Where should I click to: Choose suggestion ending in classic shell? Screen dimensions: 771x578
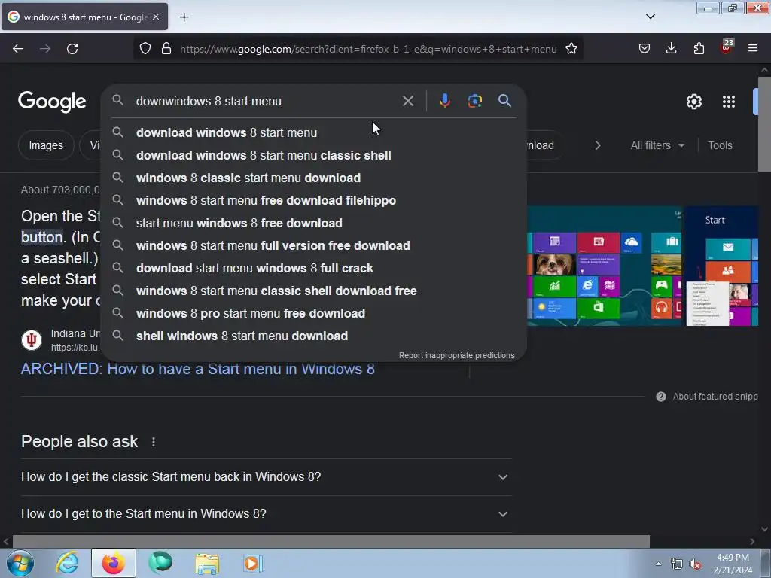[x=314, y=155]
